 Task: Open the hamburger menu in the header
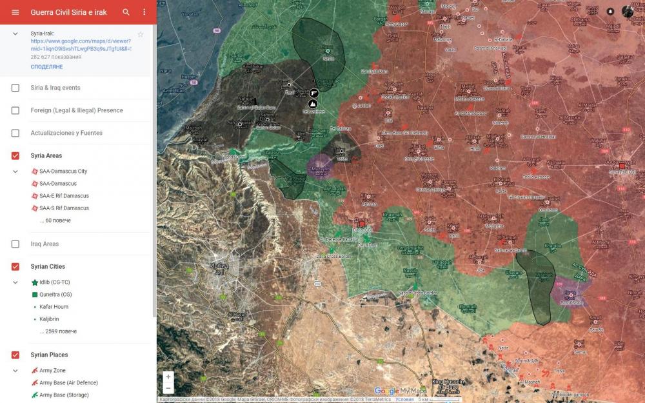[15, 12]
